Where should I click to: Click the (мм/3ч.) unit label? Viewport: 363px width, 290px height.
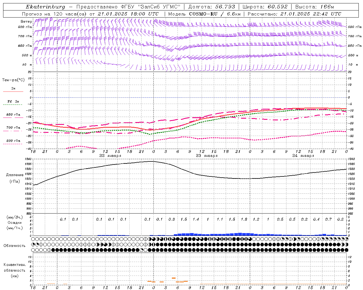(15, 217)
